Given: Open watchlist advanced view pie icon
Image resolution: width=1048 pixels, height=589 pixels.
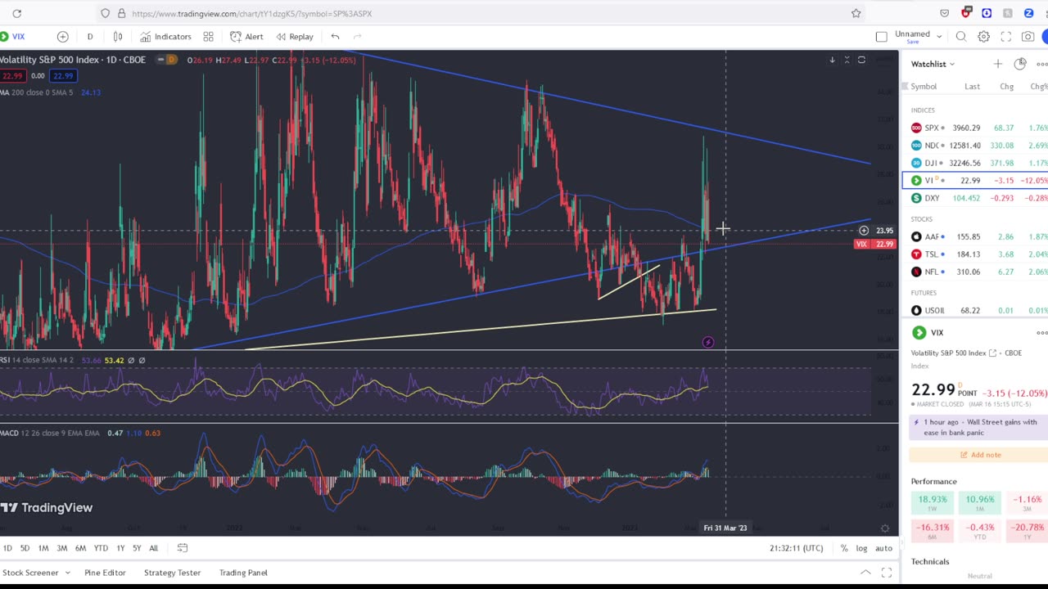Looking at the screenshot, I should (x=1020, y=64).
